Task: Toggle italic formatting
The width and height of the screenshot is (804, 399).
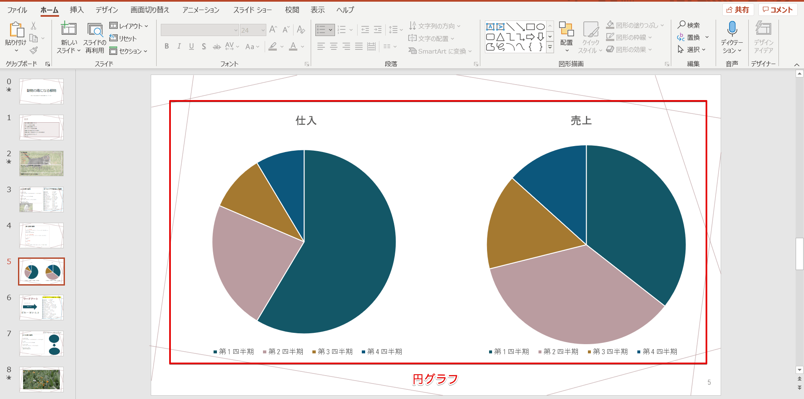Action: 179,46
